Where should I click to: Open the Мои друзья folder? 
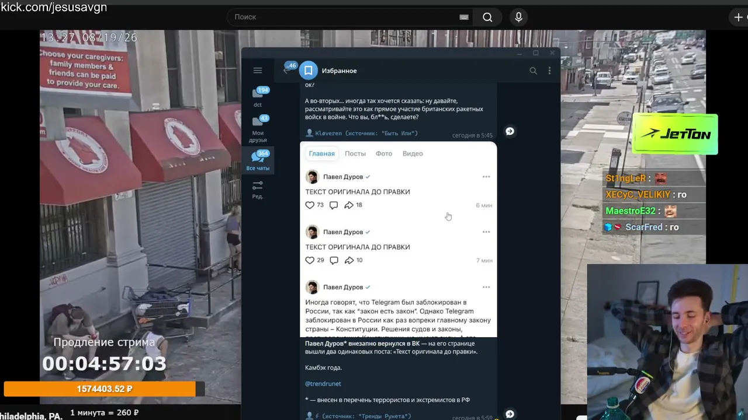(x=258, y=128)
